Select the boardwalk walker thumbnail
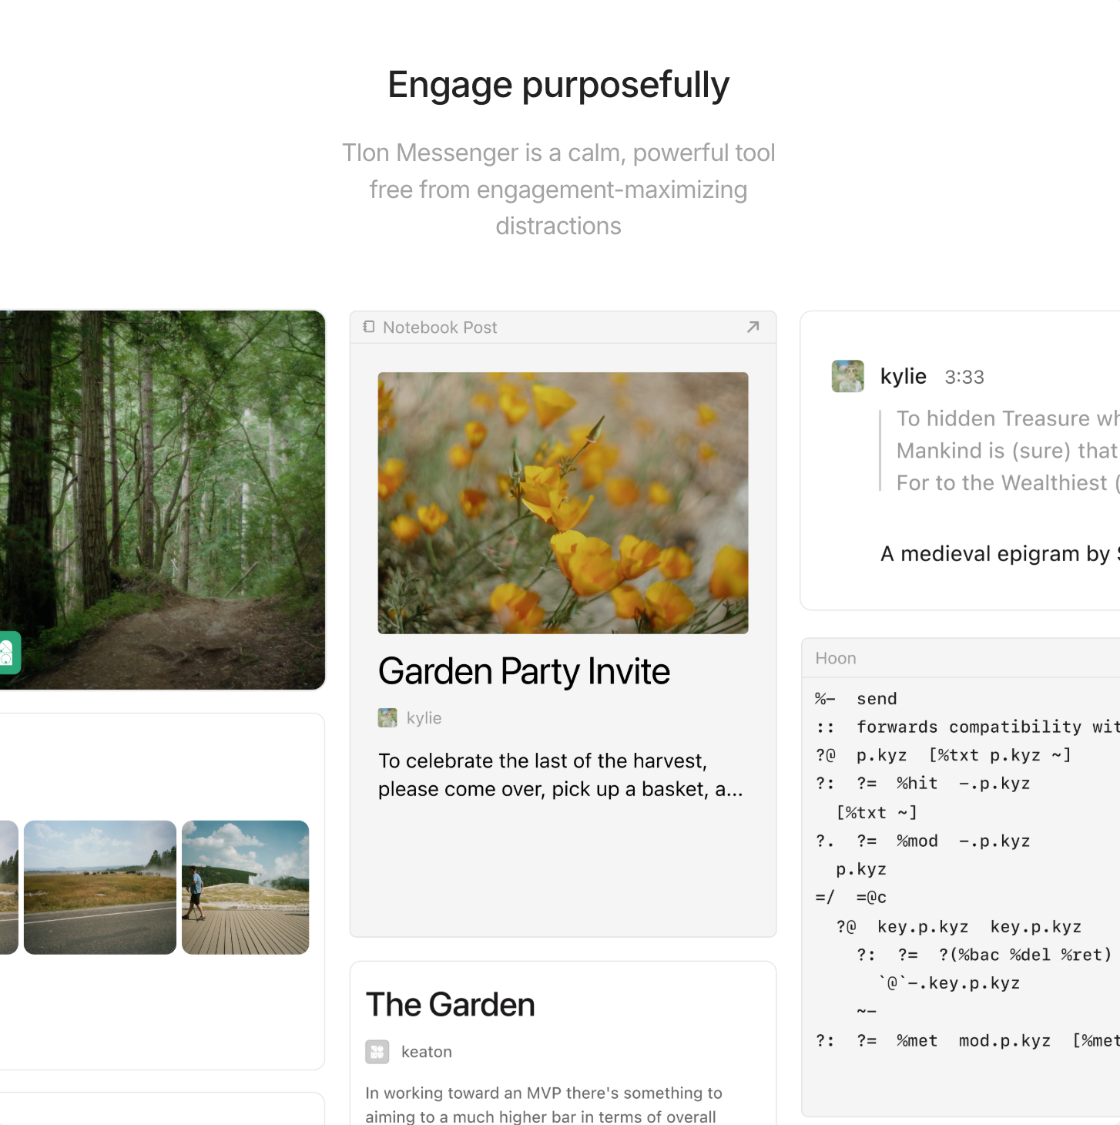The height and width of the screenshot is (1125, 1120). (245, 887)
